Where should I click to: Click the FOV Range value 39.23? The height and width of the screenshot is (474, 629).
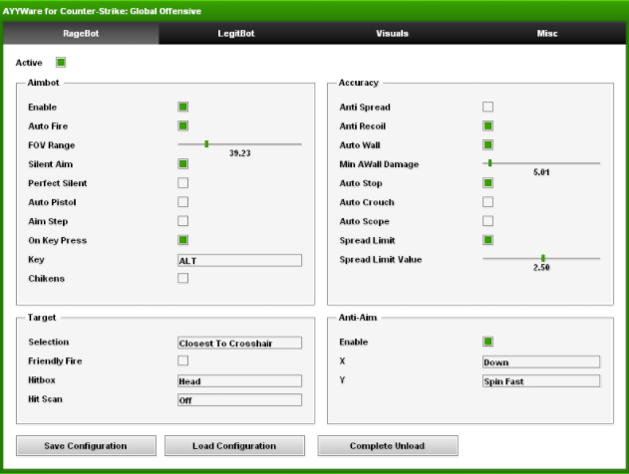coord(240,153)
